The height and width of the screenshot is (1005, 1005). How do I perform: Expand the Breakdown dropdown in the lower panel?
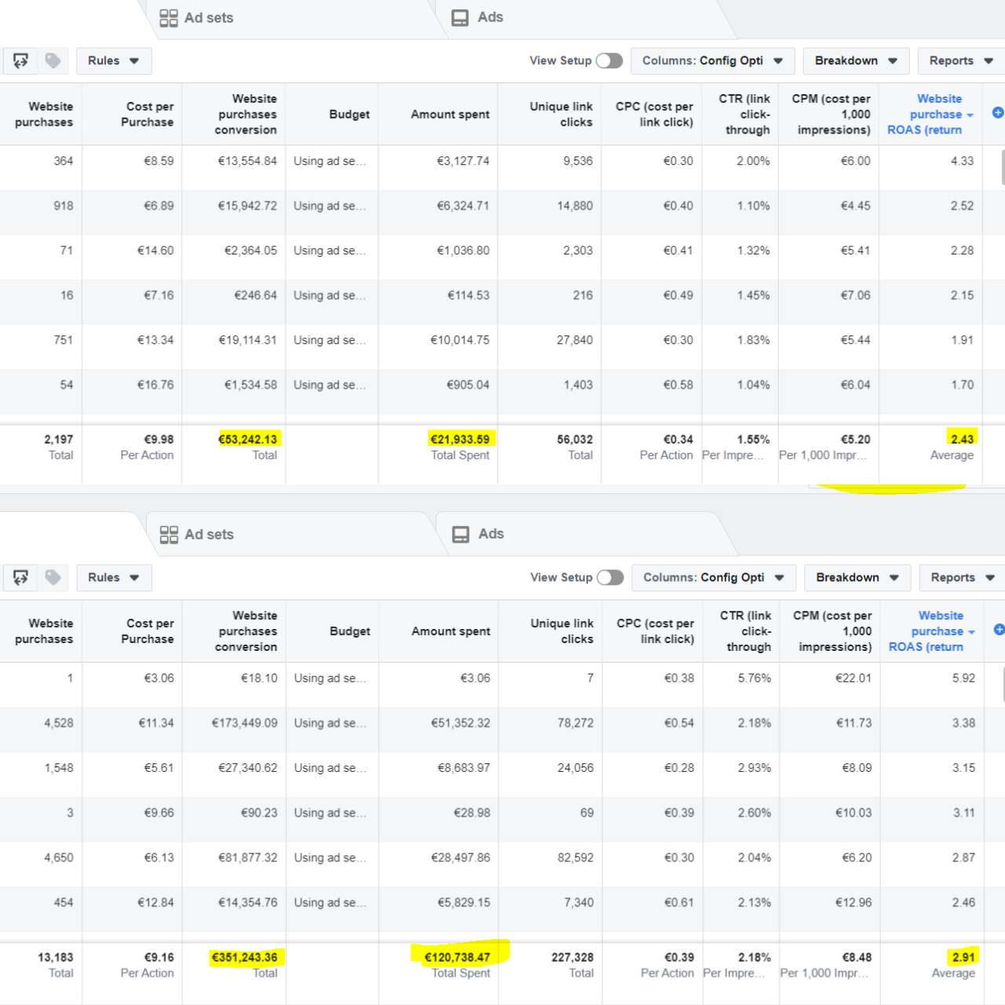tap(857, 577)
